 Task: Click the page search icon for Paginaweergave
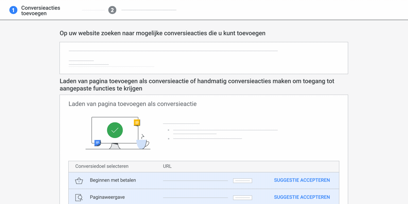point(79,197)
